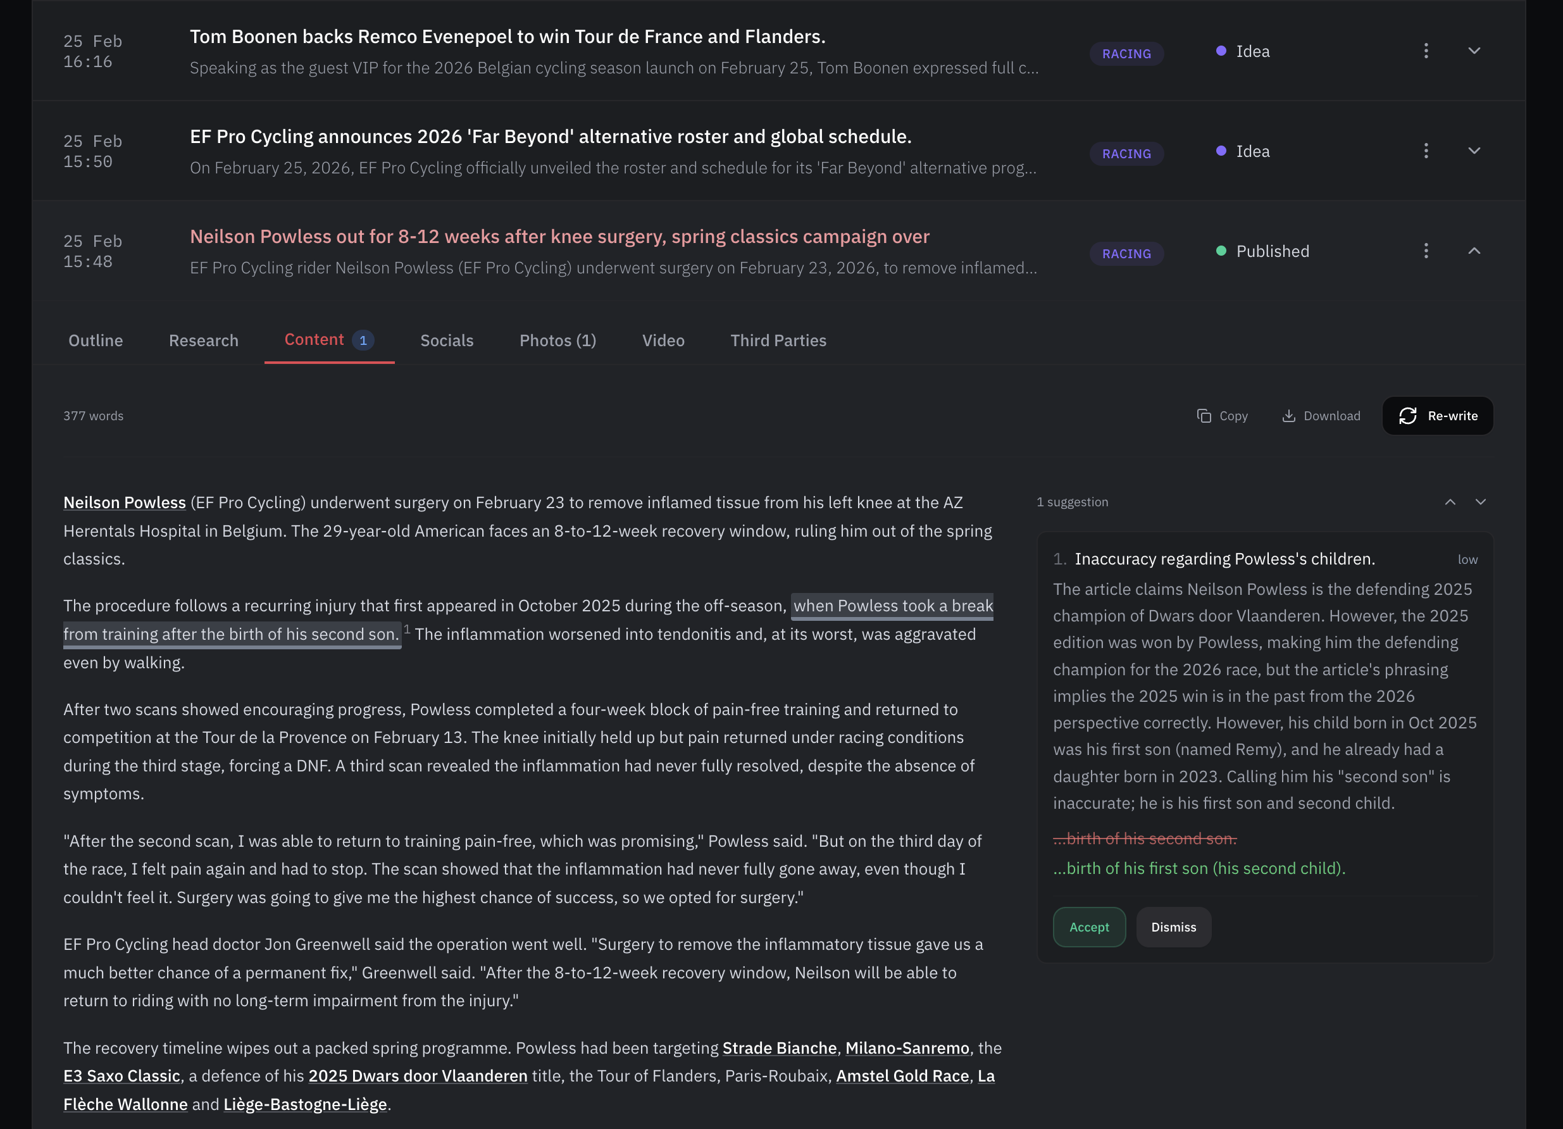Viewport: 1563px width, 1129px height.
Task: Click the RACING tag on the Powless article
Action: tap(1126, 253)
